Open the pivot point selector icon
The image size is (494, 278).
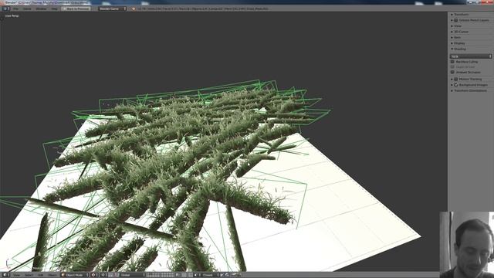tap(104, 275)
